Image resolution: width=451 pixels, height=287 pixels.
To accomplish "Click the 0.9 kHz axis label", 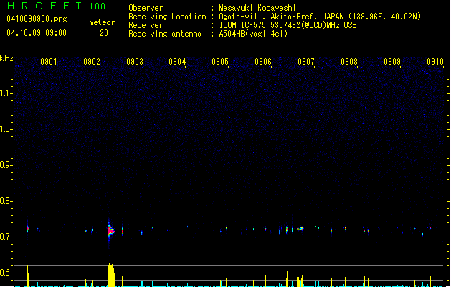I will pos(6,165).
